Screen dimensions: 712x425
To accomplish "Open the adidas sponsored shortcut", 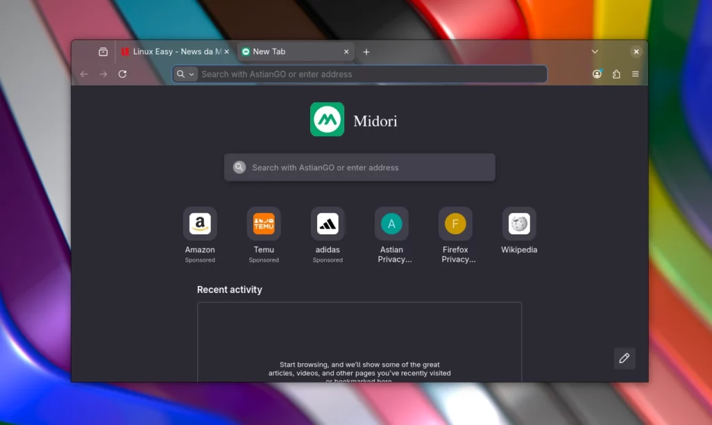I will pos(327,224).
